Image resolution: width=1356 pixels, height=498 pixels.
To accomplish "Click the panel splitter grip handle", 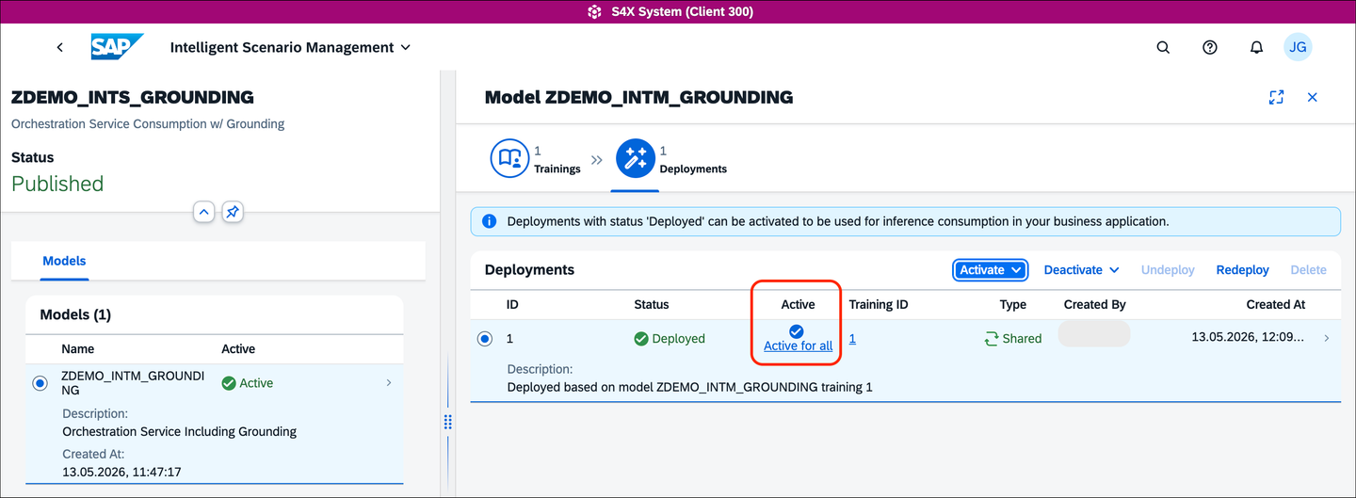I will (448, 422).
